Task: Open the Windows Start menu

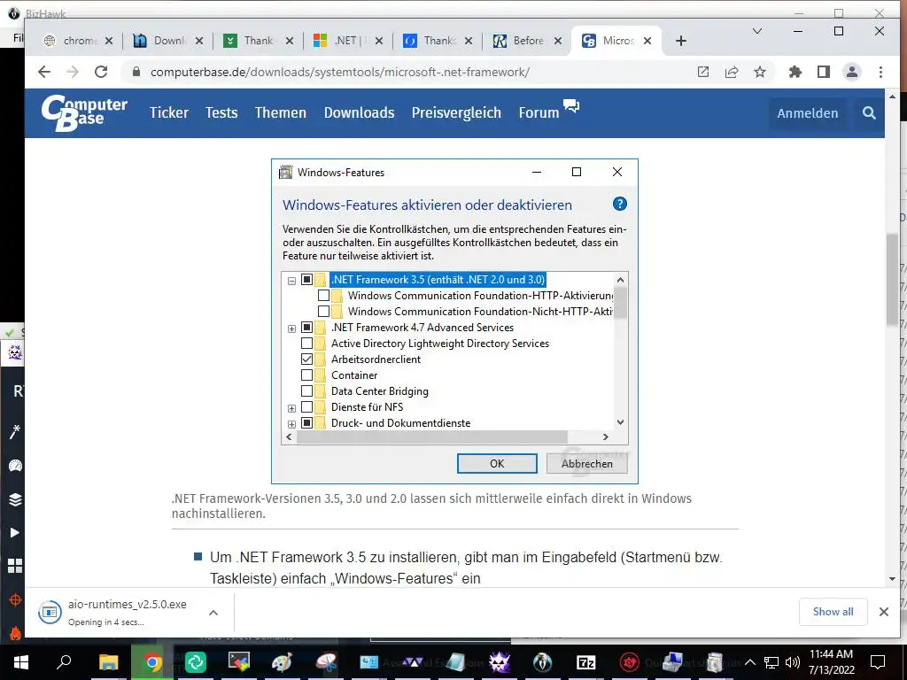Action: click(x=21, y=662)
